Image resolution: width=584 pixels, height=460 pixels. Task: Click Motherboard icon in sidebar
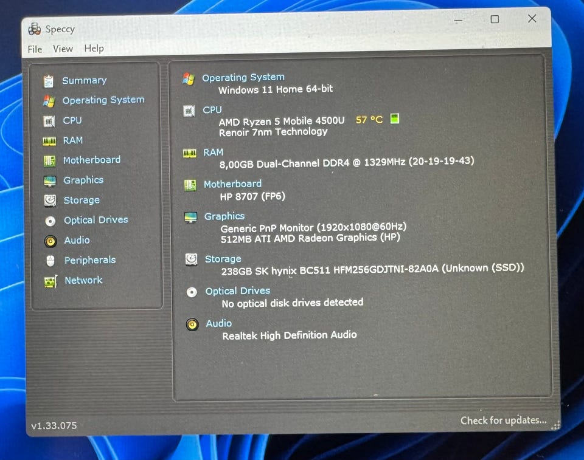tap(49, 161)
